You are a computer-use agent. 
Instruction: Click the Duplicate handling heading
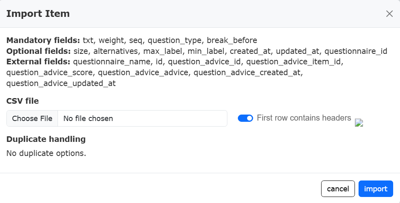tap(46, 139)
